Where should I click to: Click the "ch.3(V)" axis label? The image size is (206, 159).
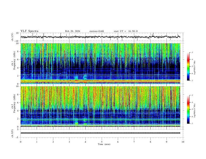[x=12, y=133]
